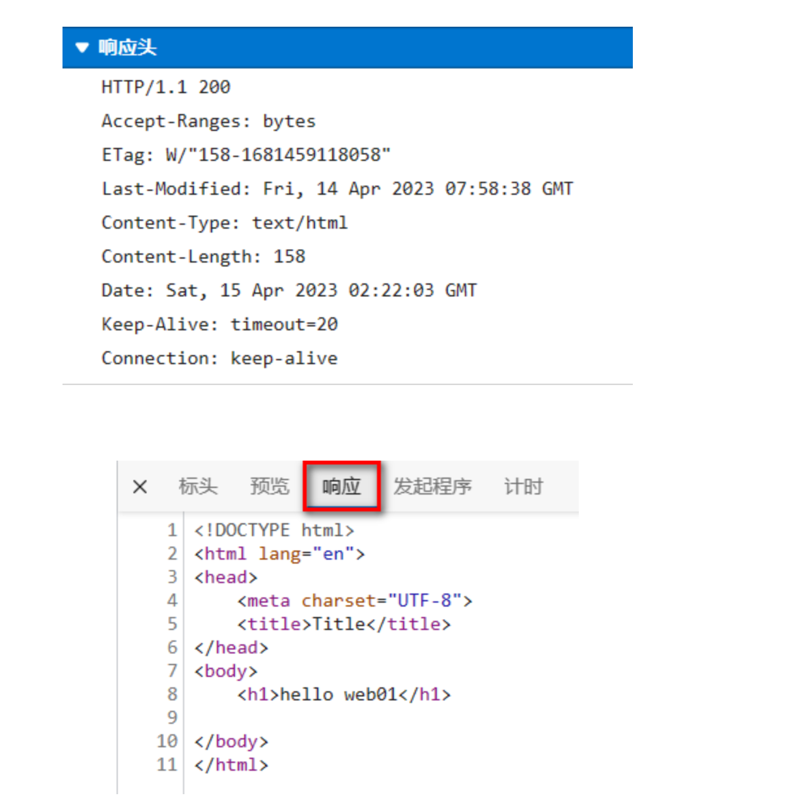This screenshot has height=802, width=793.
Task: Select the h1 hello web01 line
Action: click(x=344, y=695)
